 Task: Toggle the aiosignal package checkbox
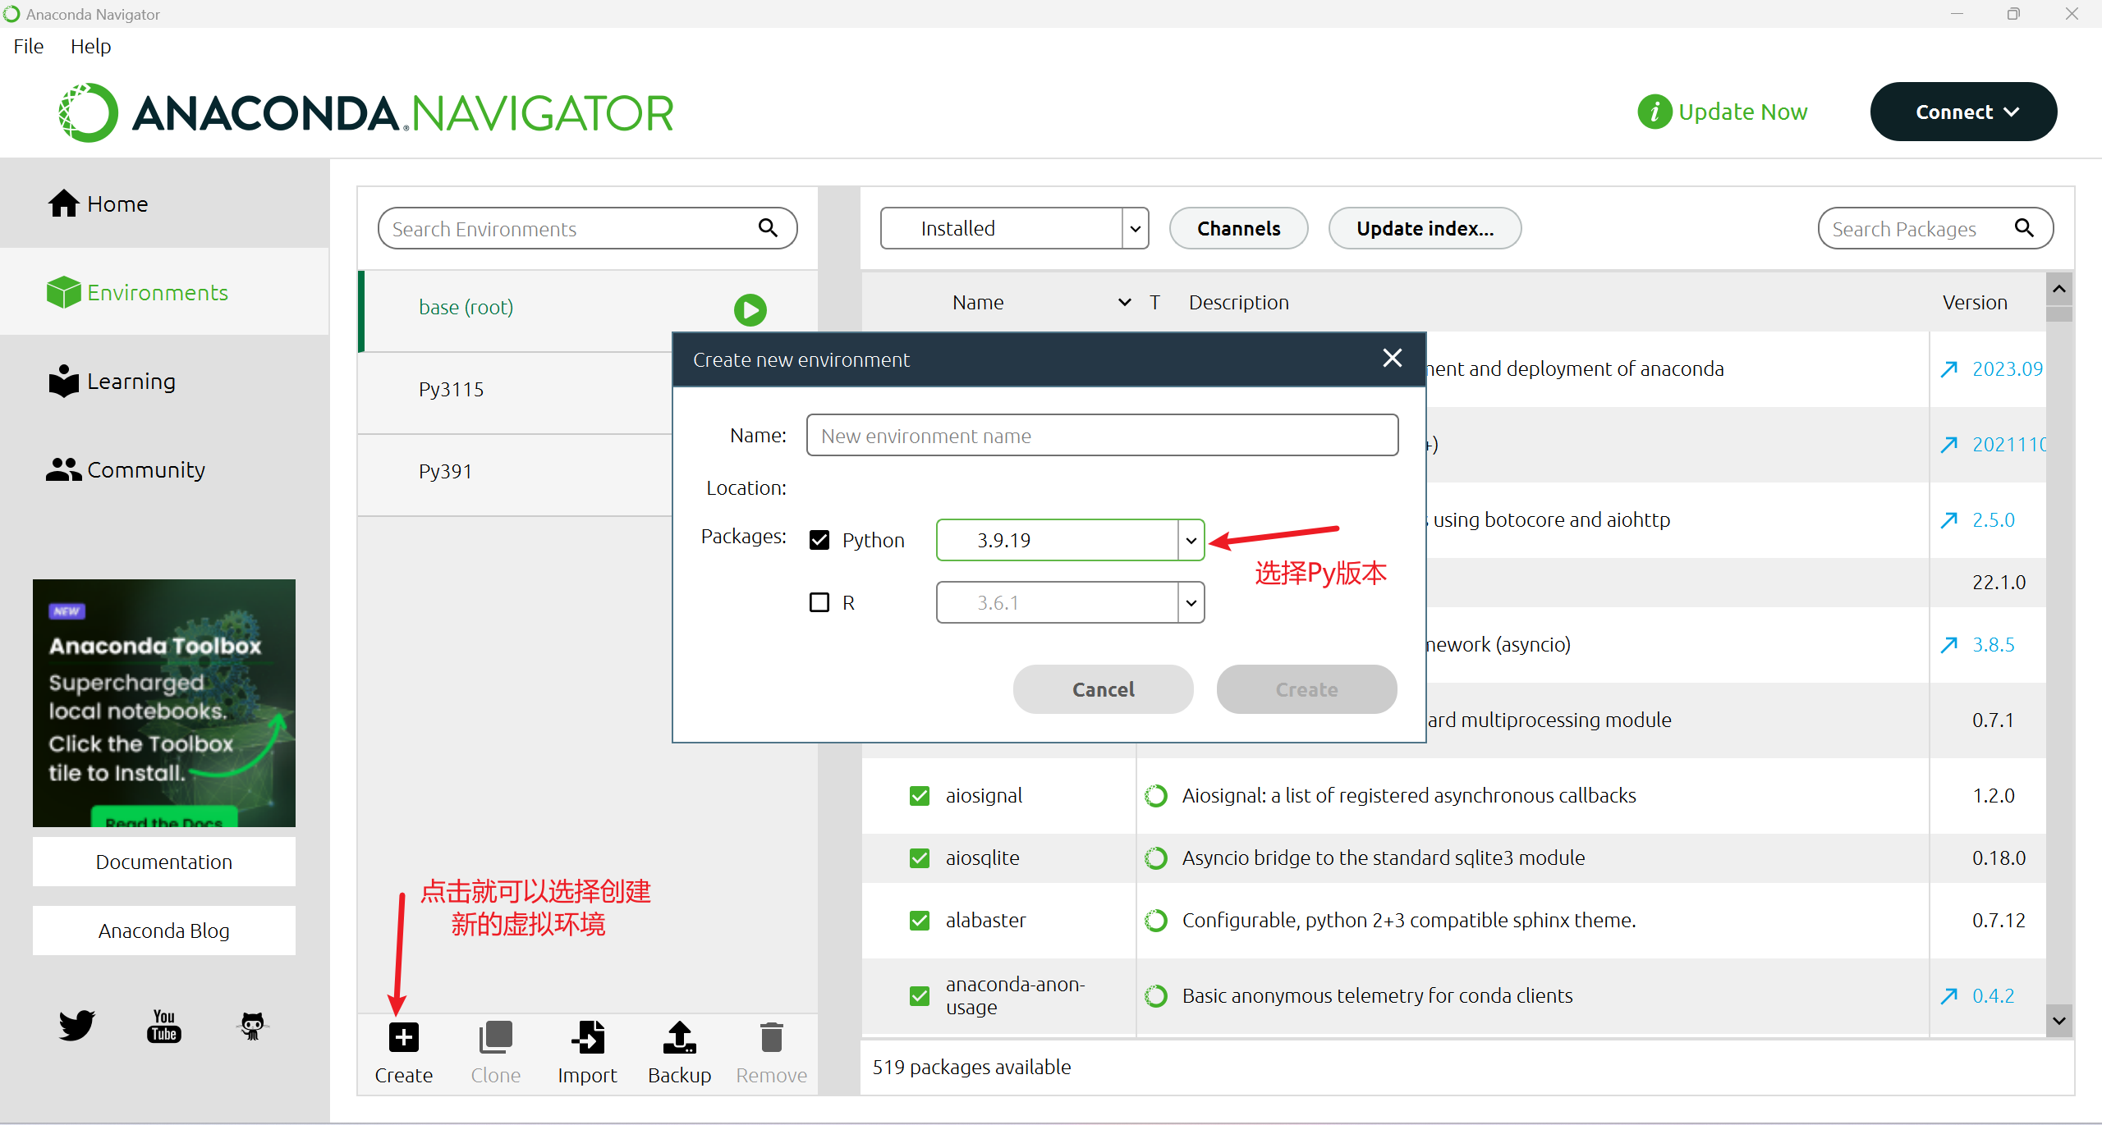tap(920, 796)
